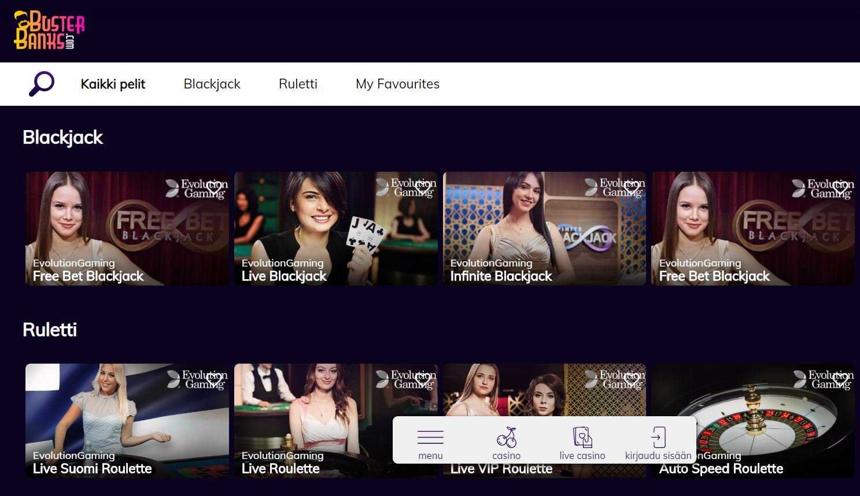The height and width of the screenshot is (496, 860).
Task: Click the Blackjack section heading
Action: 62,138
